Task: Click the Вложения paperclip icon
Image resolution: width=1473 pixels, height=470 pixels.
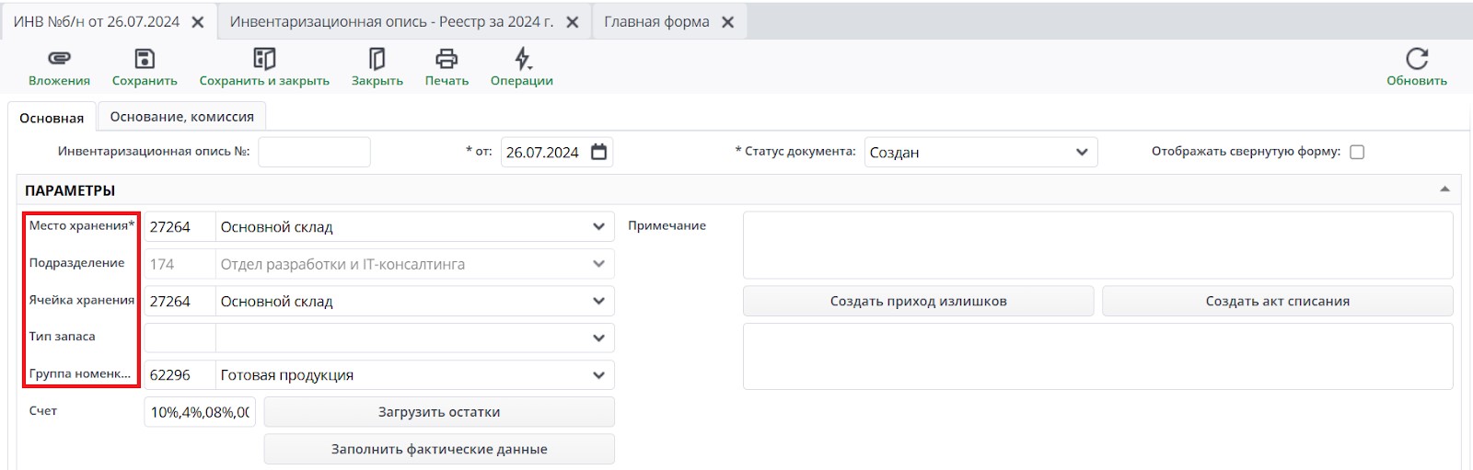Action: tap(59, 59)
